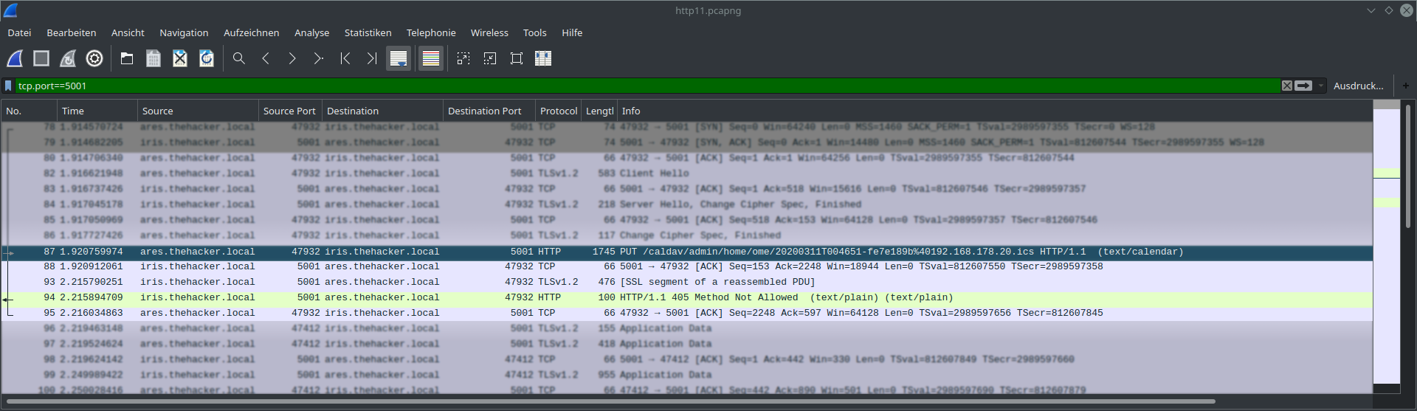
Task: Click the filter bookmark icon
Action: coord(8,86)
